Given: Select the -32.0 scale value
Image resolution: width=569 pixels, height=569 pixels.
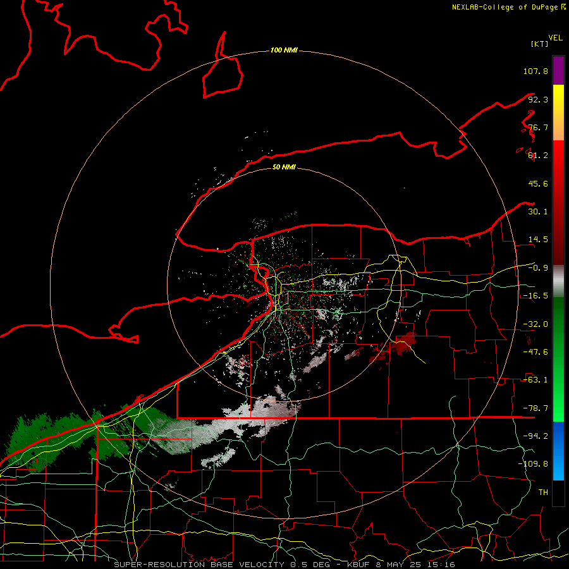Looking at the screenshot, I should point(535,324).
